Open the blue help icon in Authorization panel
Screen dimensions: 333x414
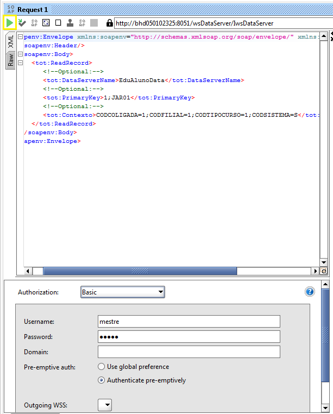(310, 292)
